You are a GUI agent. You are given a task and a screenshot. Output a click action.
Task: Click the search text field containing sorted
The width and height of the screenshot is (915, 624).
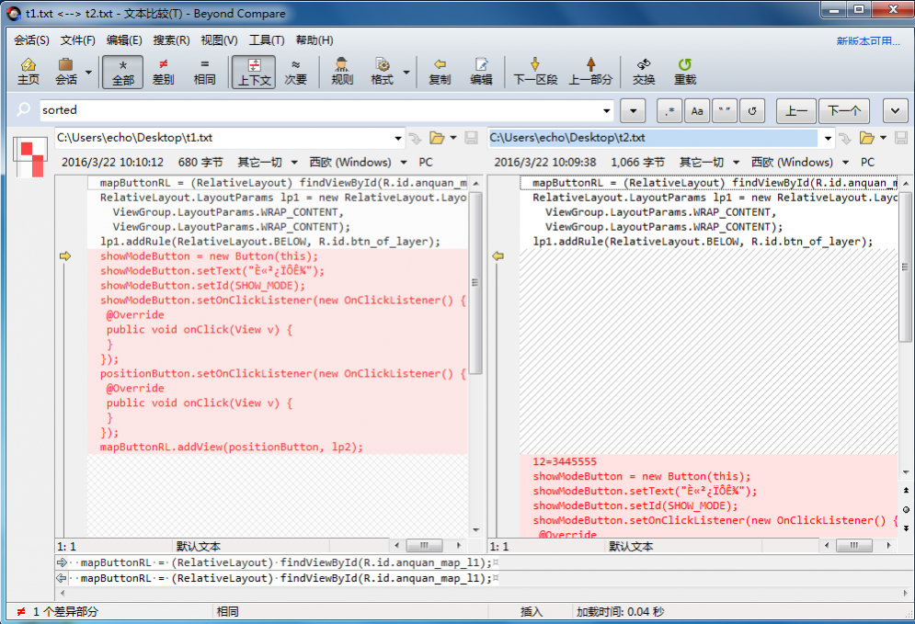[322, 110]
